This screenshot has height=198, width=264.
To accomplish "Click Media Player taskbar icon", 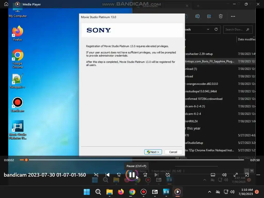I will (x=178, y=192).
